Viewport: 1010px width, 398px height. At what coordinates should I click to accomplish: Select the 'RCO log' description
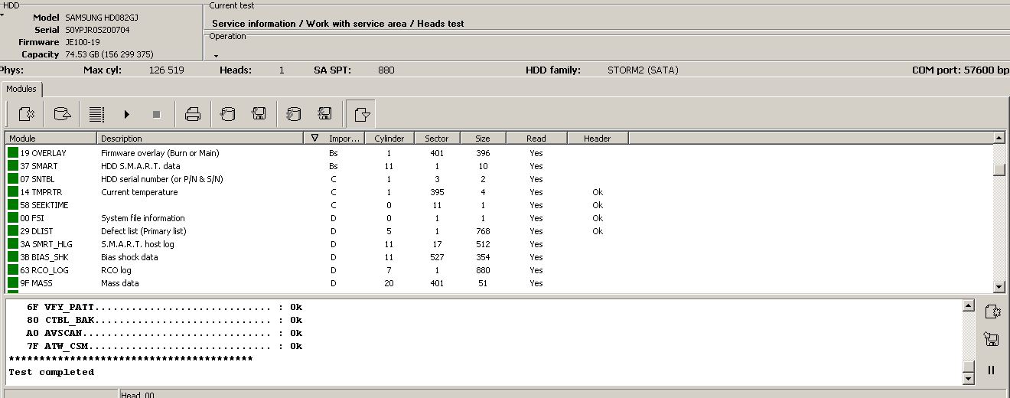click(x=116, y=270)
